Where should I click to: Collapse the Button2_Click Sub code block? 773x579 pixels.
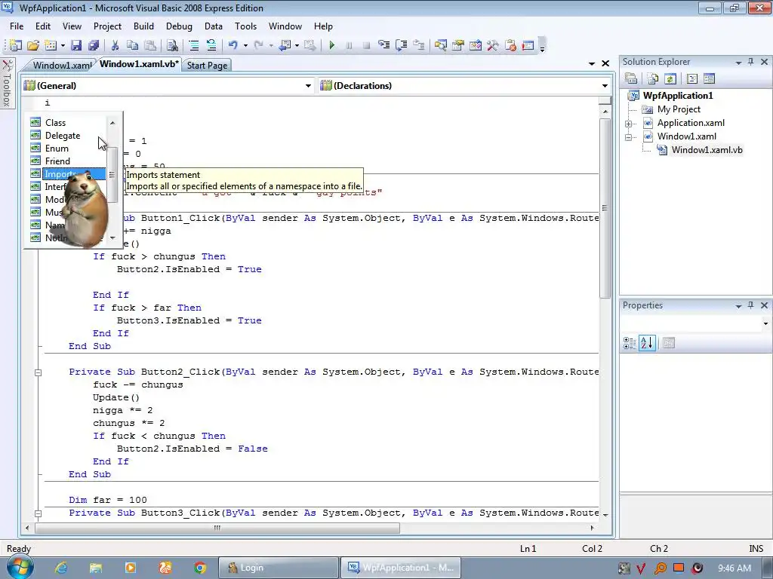(38, 372)
